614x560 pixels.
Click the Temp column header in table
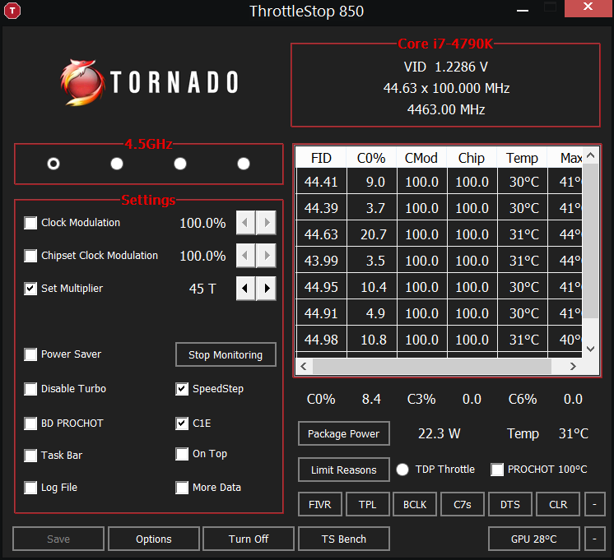click(x=522, y=158)
